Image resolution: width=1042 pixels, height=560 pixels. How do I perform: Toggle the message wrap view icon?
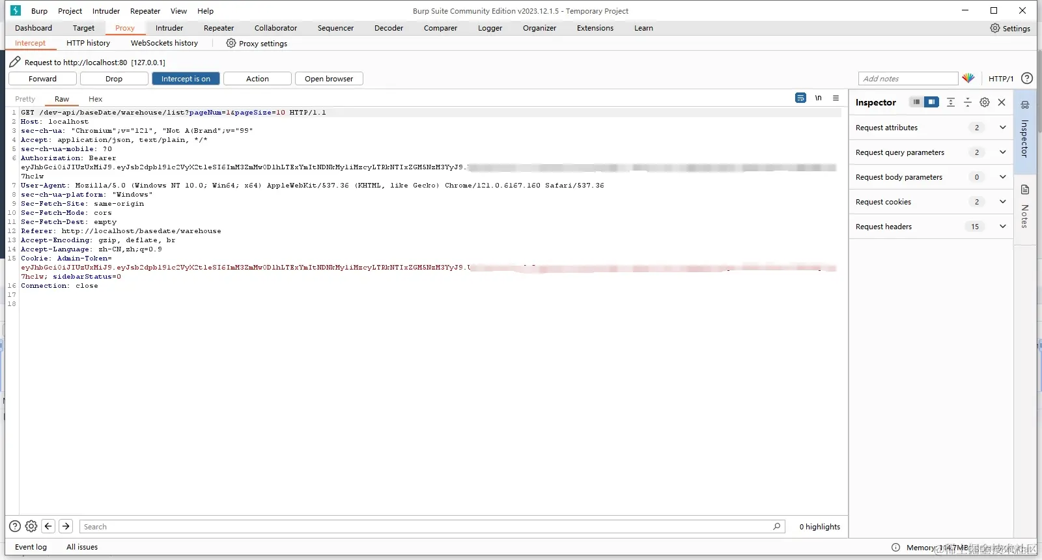(x=800, y=98)
